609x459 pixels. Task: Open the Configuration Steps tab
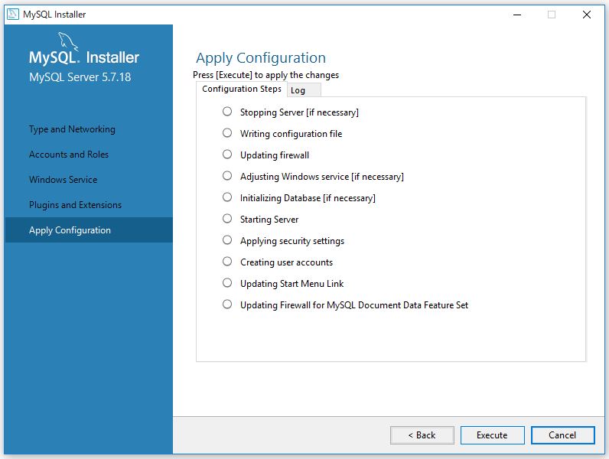click(x=242, y=89)
